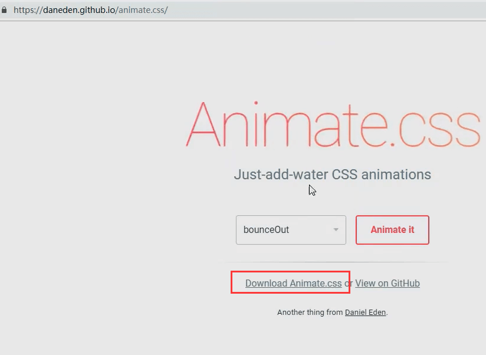The height and width of the screenshot is (355, 486).
Task: Click the Animate it button
Action: pyautogui.click(x=392, y=230)
